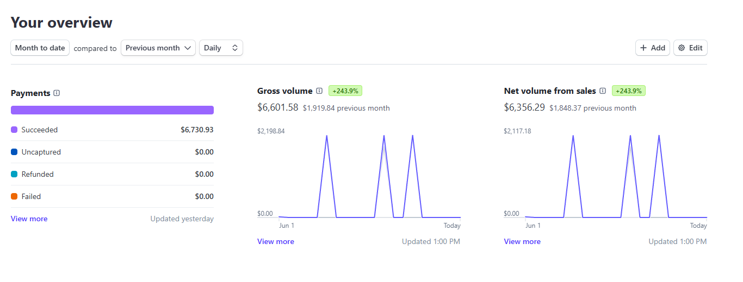Click the Net volume total $6,356.29
Image resolution: width=743 pixels, height=282 pixels.
tap(524, 107)
